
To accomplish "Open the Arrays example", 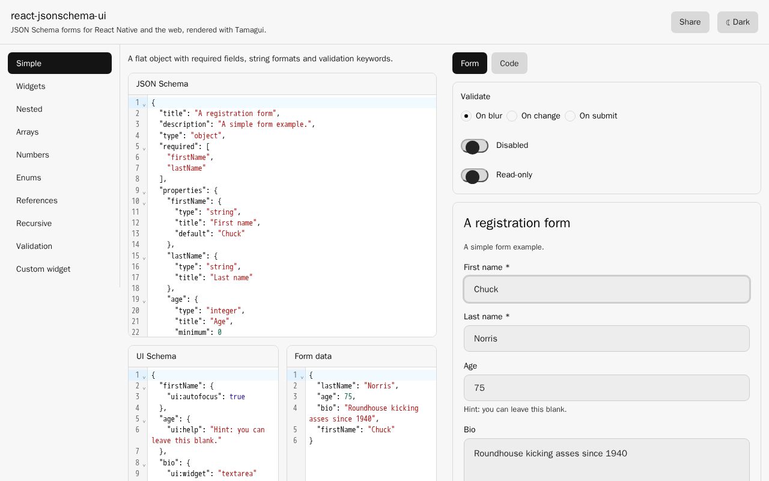I will [x=59, y=132].
